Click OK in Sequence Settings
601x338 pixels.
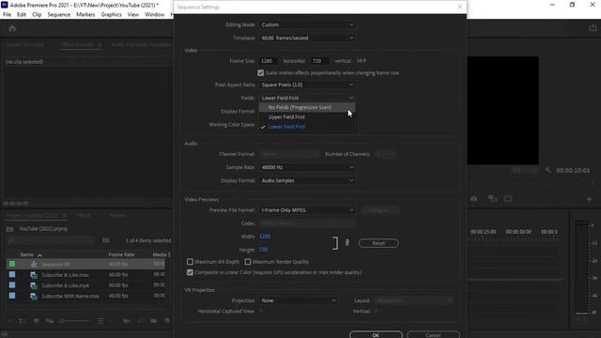[376, 334]
